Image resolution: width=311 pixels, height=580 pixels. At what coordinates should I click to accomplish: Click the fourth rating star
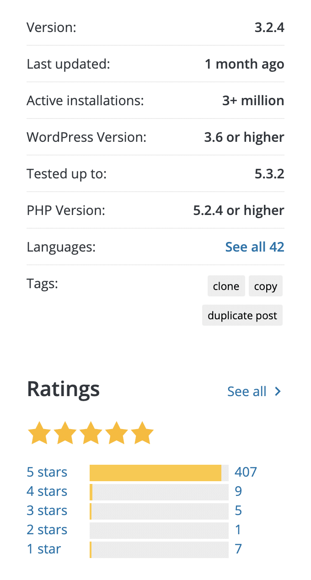[x=116, y=434]
